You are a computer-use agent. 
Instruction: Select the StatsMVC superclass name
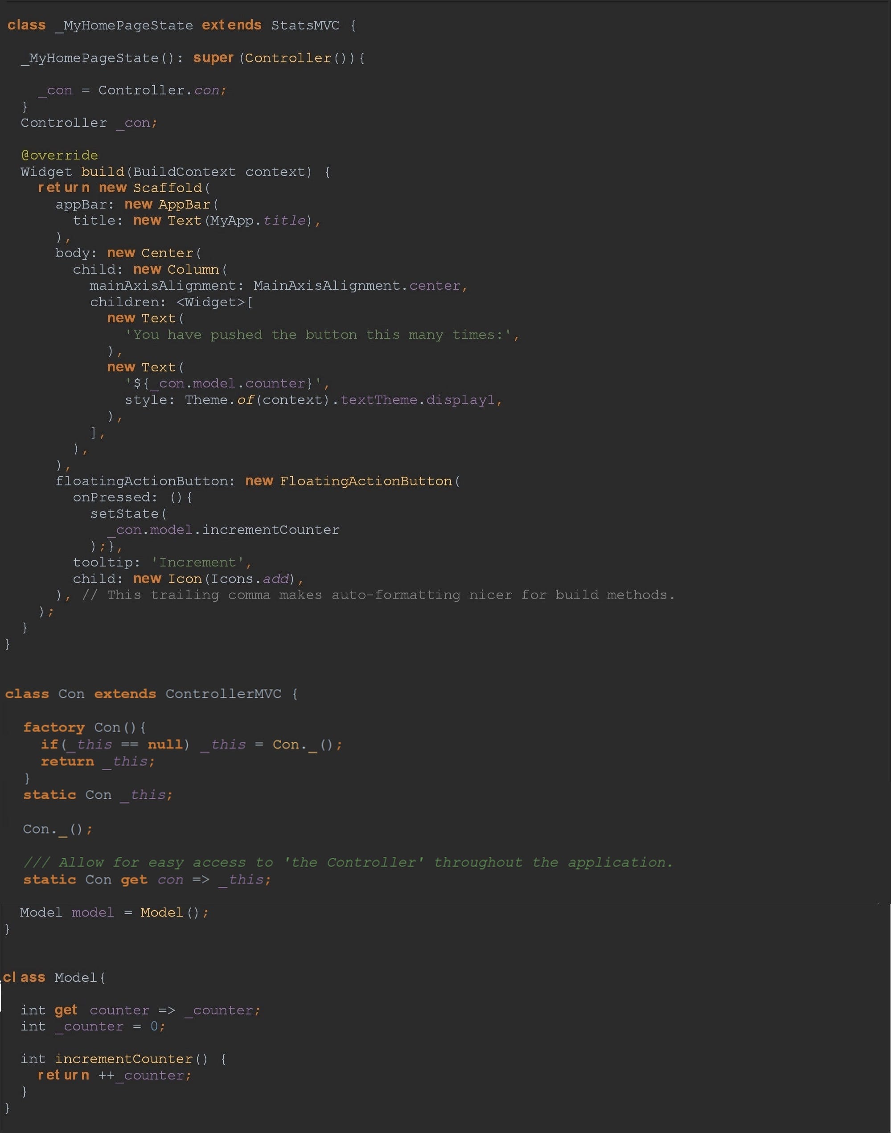(305, 25)
